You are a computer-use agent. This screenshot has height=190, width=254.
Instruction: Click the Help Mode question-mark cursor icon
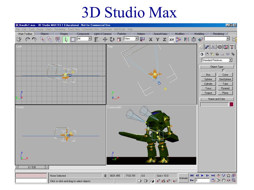pyautogui.click(x=19, y=39)
